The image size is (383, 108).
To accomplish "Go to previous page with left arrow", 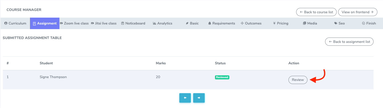I will pyautogui.click(x=185, y=98).
